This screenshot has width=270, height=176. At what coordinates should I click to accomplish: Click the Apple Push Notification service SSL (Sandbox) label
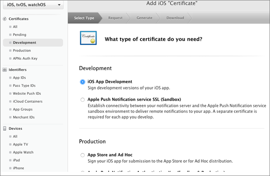click(134, 100)
